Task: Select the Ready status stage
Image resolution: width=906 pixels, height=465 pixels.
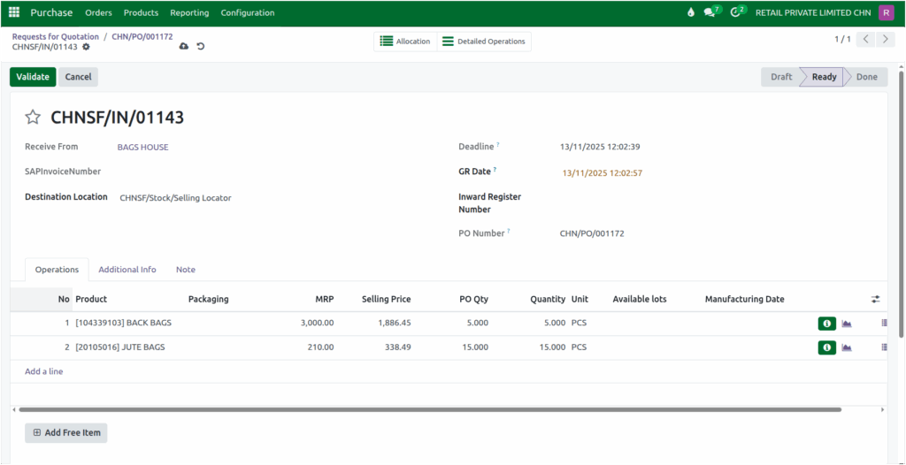Action: click(824, 77)
